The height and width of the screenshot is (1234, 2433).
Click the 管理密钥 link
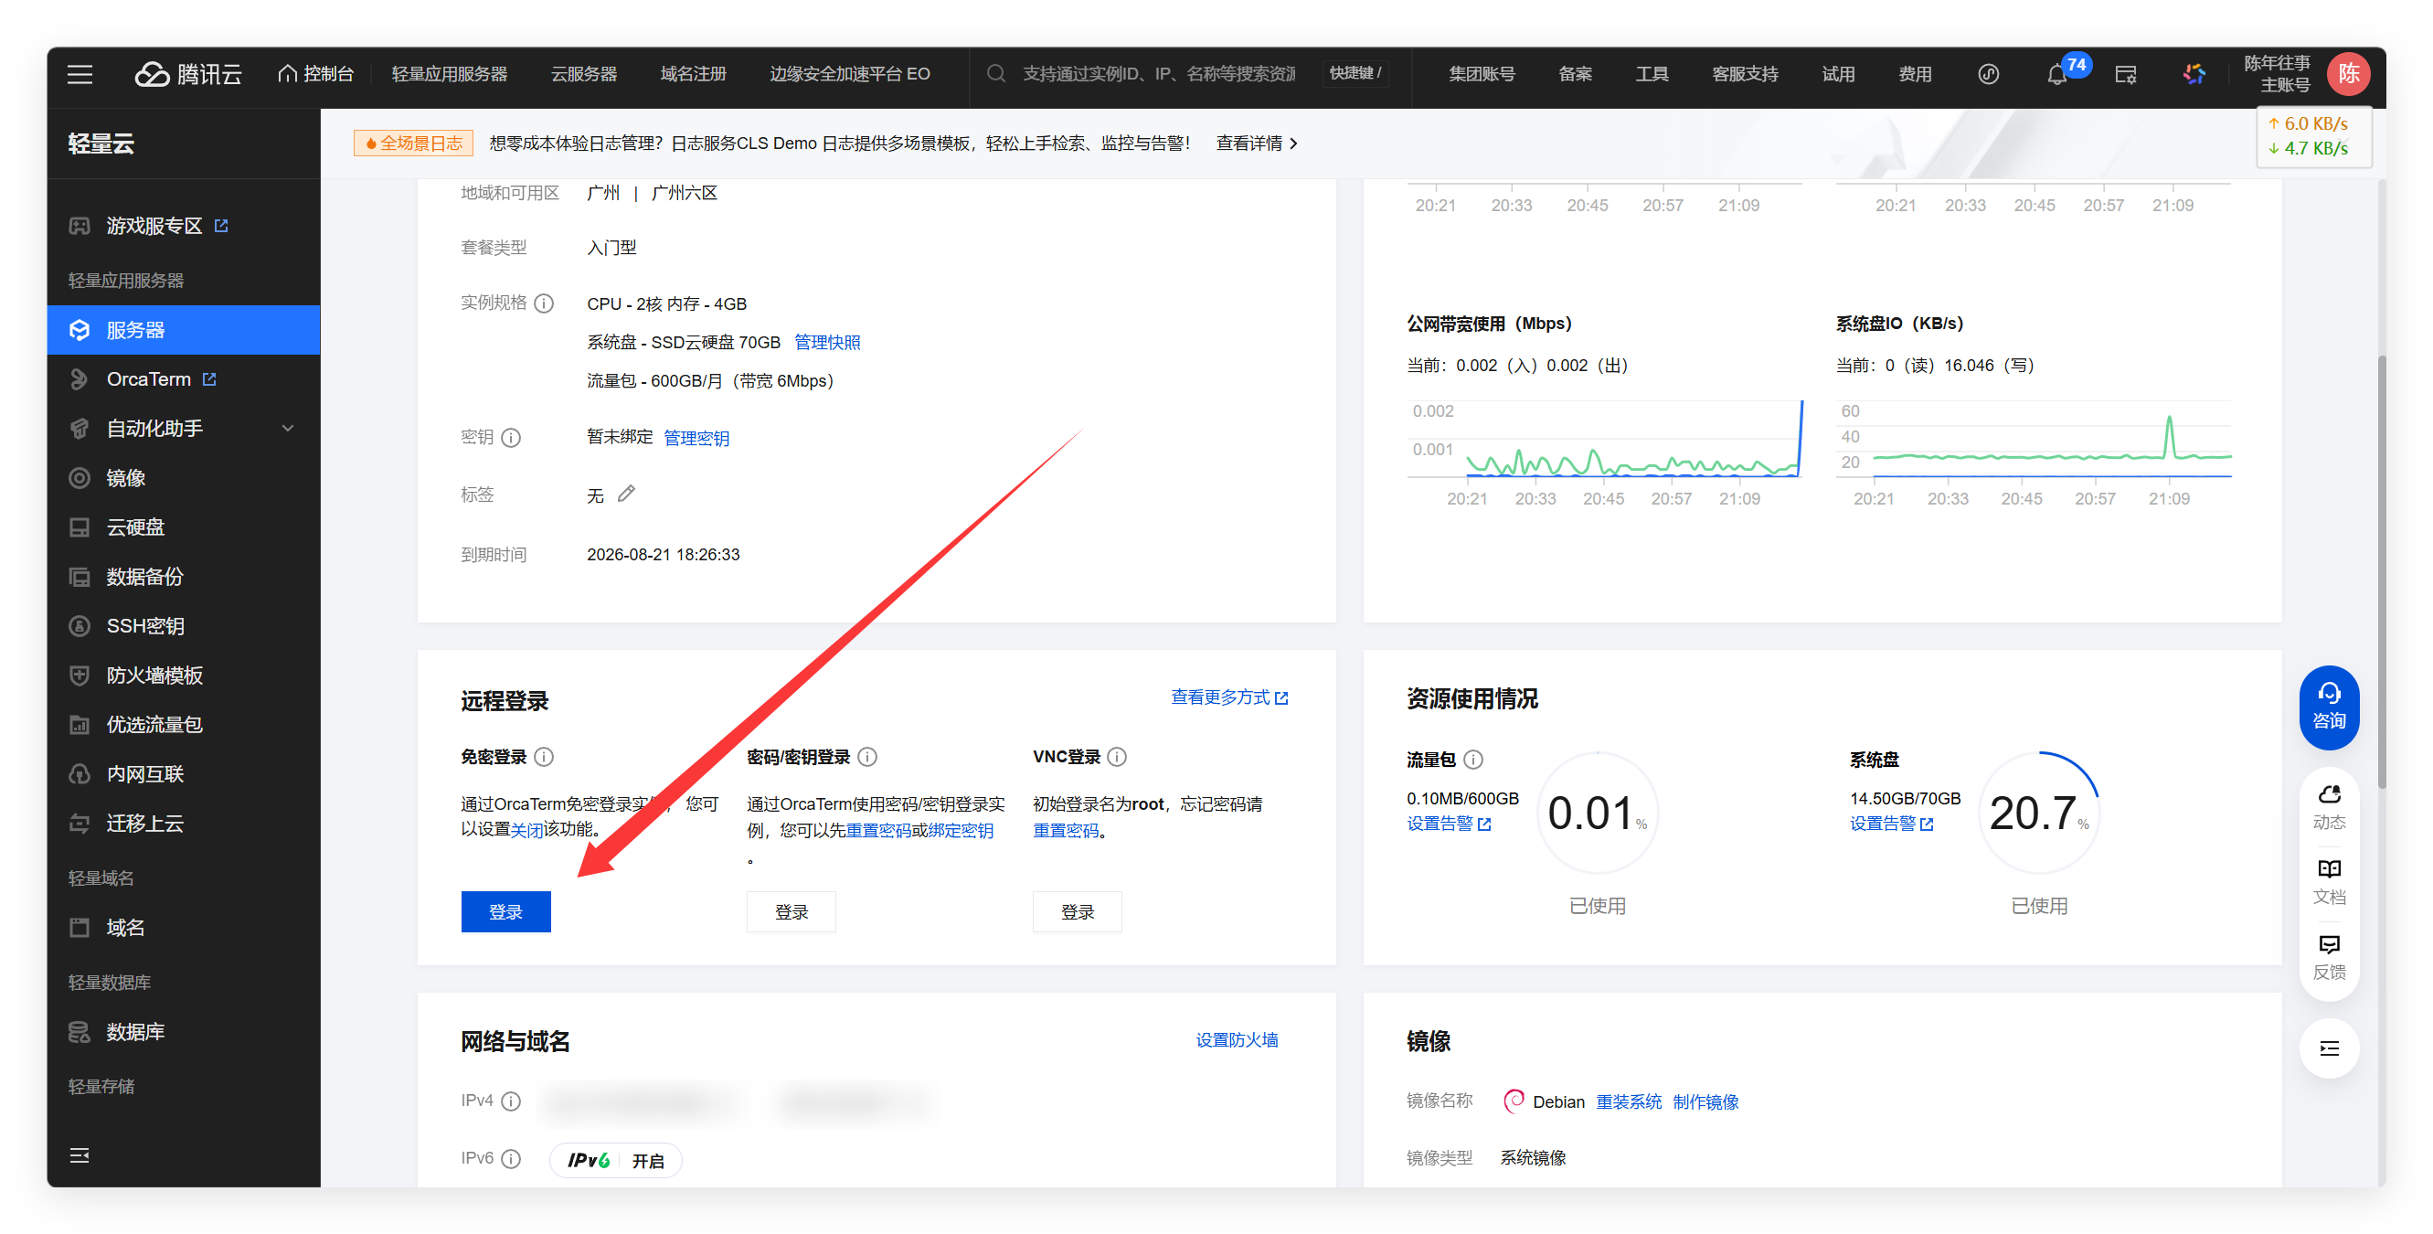point(696,438)
